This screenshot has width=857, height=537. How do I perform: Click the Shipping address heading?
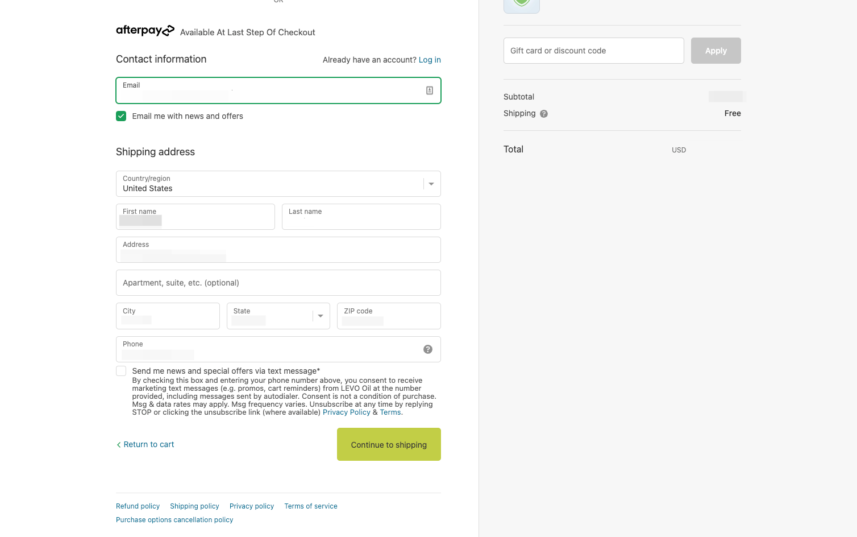pos(155,152)
